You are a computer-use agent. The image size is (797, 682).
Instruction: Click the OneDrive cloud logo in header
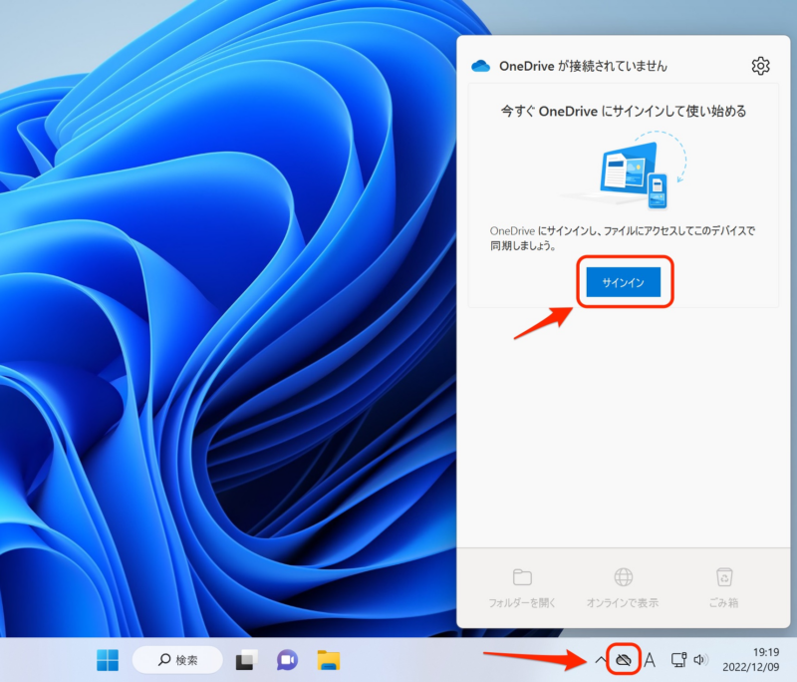(x=480, y=66)
